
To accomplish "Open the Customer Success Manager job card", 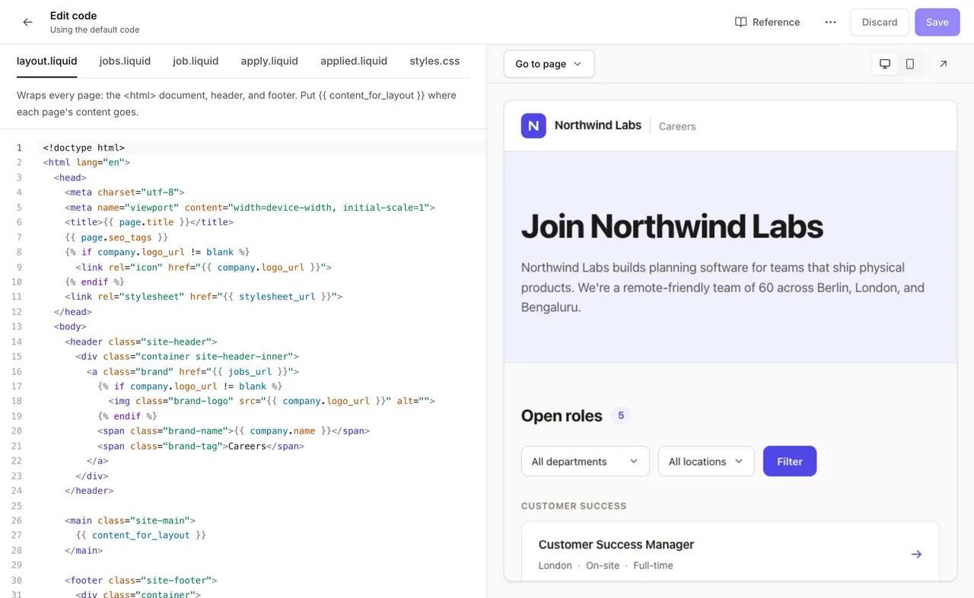I will [730, 551].
